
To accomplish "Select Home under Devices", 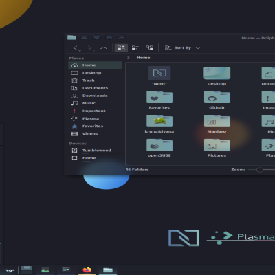I will pos(95,158).
